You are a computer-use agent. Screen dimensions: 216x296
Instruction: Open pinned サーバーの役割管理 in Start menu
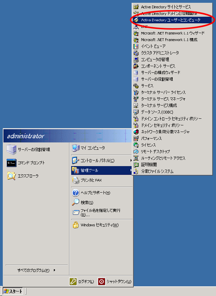[x=36, y=149]
